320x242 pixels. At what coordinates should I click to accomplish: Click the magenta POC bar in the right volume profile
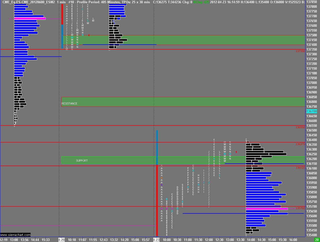[267, 209]
